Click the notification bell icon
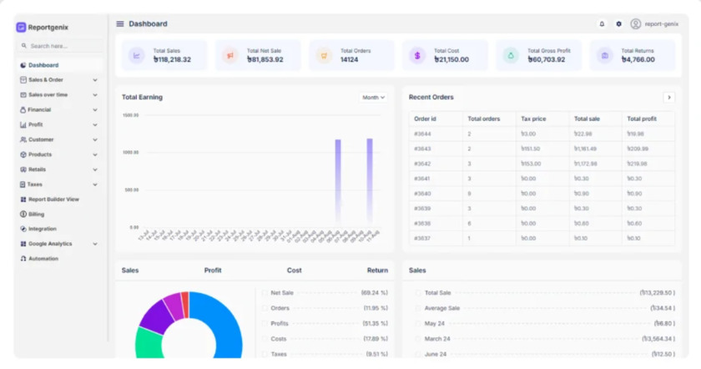 click(x=602, y=24)
